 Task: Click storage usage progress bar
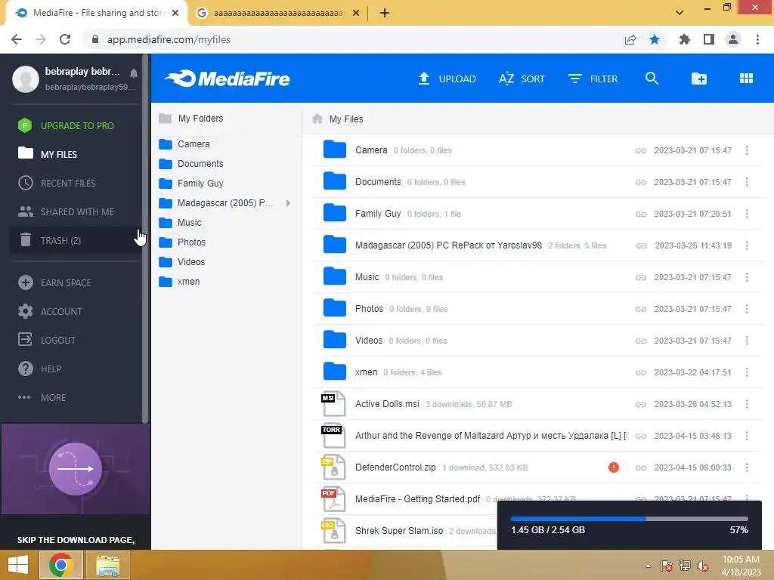coord(630,519)
